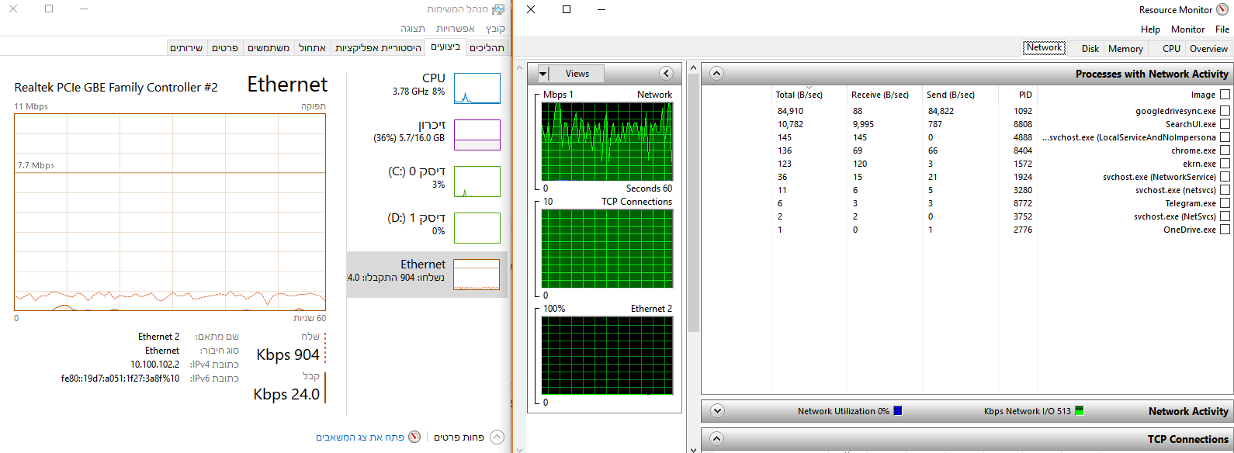
Task: Switch to the Memory tab in Resource Monitor
Action: click(x=1125, y=48)
